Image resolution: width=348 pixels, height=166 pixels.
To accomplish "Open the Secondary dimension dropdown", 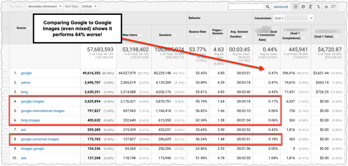I will pos(44,6).
